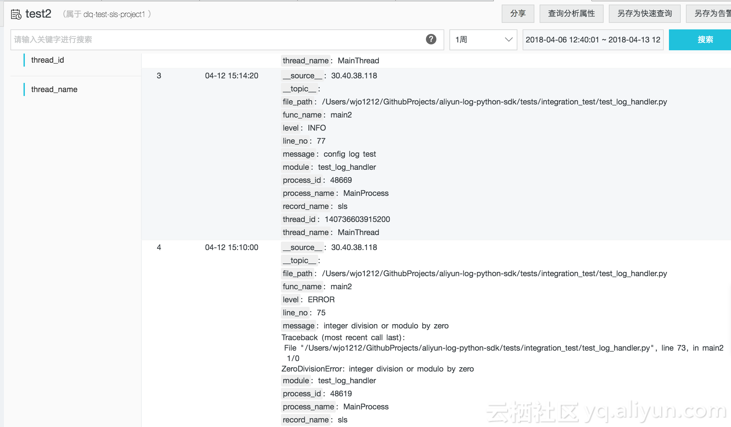Click the help question mark icon
Screen dimensions: 731x427
pos(431,39)
